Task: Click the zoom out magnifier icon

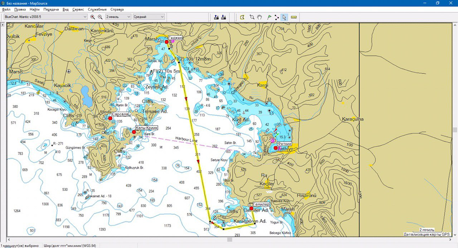Action: (x=100, y=17)
